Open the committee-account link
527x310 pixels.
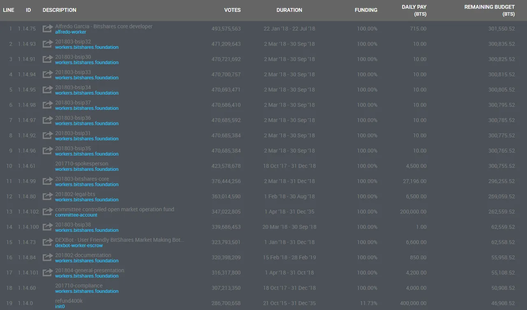pyautogui.click(x=76, y=215)
